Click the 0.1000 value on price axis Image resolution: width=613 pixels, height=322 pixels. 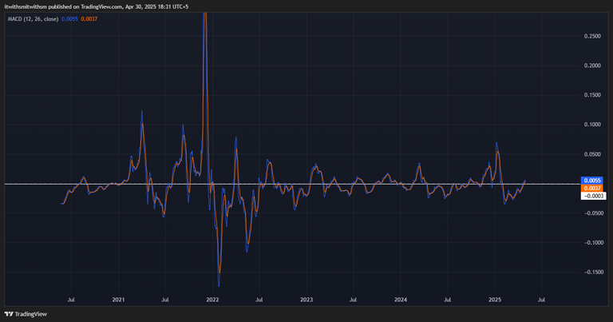tap(592, 125)
